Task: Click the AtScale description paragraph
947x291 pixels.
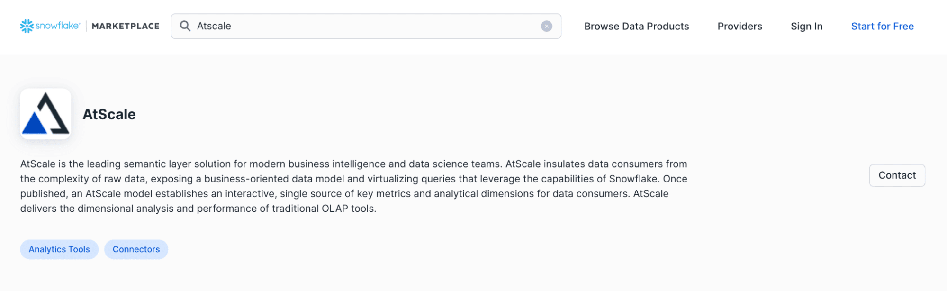Action: click(x=353, y=185)
